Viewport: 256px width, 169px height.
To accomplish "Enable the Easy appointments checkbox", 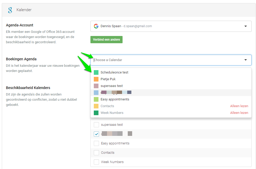I will 96,143.
